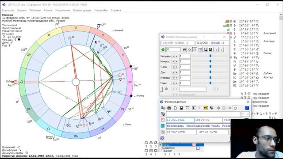Image resolution: width=283 pixels, height=159 pixels.
Task: Click the blue shield icon in Фоновые данные
Action: 212,108
